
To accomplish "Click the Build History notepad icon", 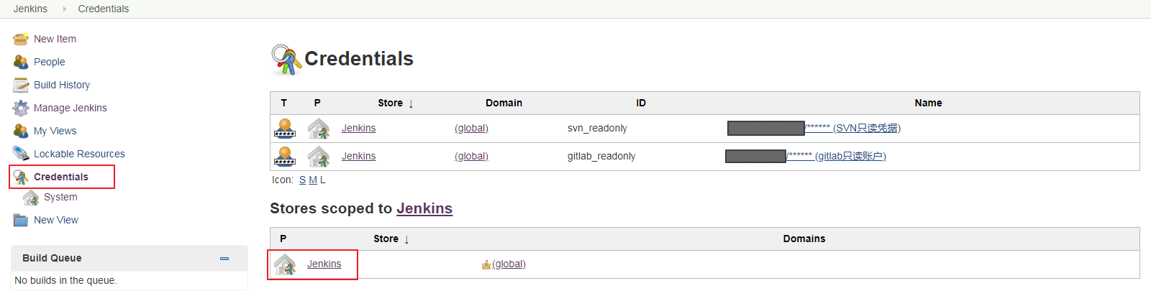I will pos(20,85).
